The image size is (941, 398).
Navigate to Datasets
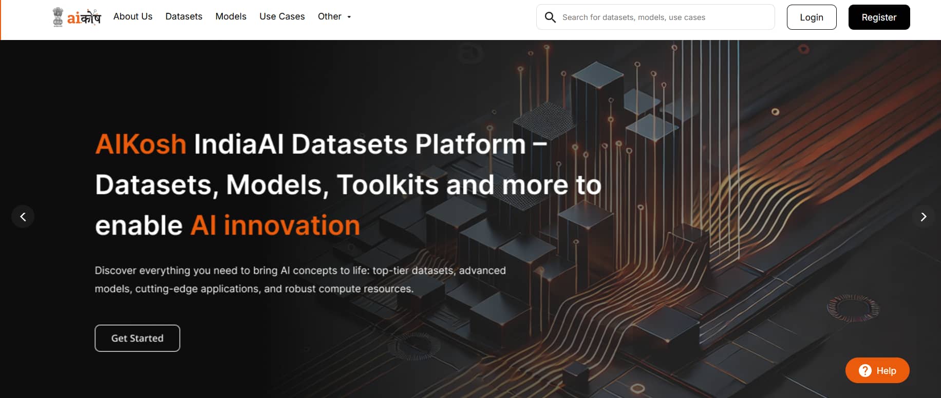(184, 16)
